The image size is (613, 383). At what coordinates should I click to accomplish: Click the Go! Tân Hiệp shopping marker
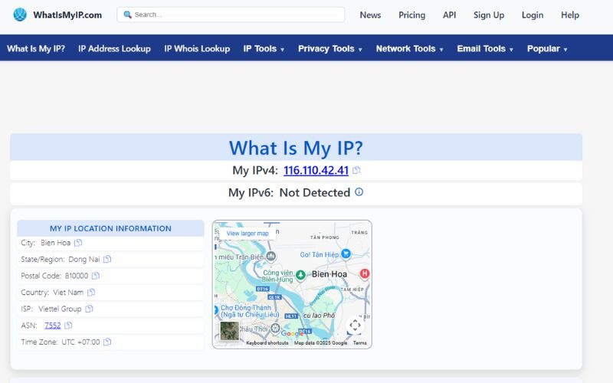(346, 254)
